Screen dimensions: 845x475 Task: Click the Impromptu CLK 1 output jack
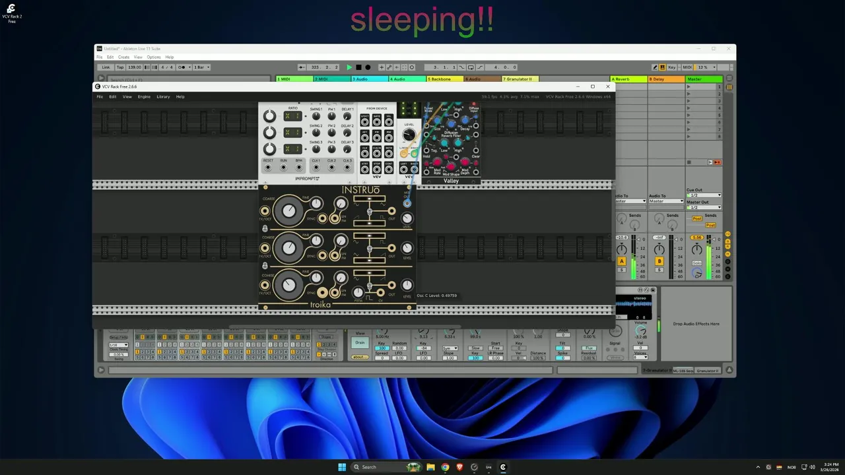316,168
